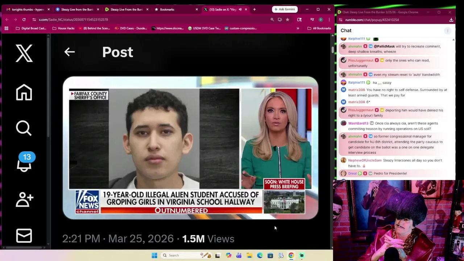464x261 pixels.
Task: Switch to 'tonights thumbs' Gmail tab
Action: coord(28,9)
